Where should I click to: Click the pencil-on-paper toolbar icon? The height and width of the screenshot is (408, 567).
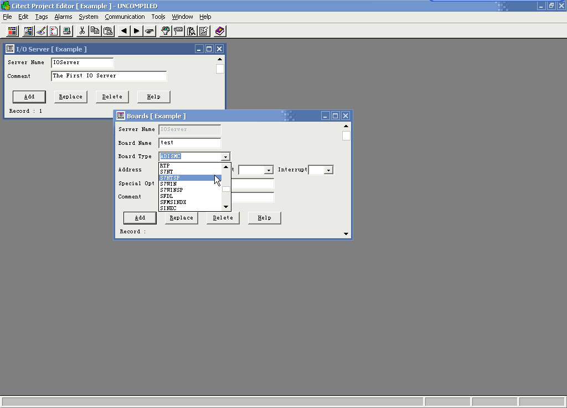pos(41,31)
